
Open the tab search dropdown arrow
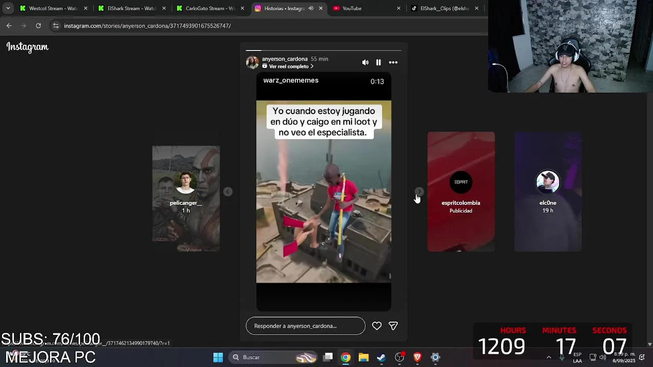(8, 8)
